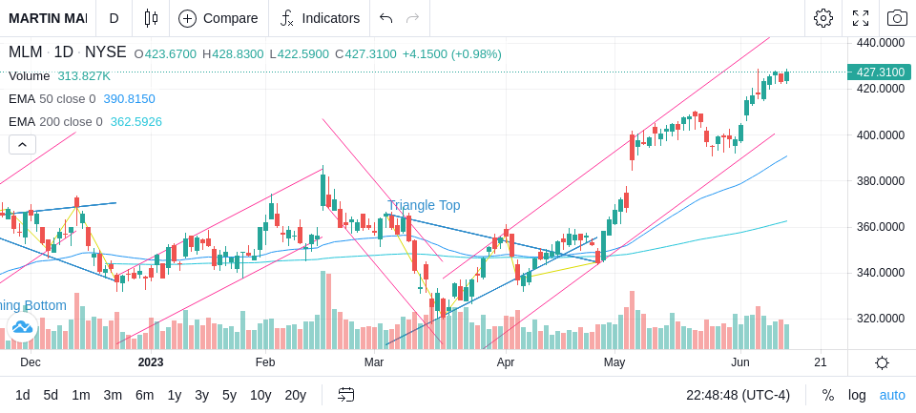Toggle auto scale mode

(892, 396)
